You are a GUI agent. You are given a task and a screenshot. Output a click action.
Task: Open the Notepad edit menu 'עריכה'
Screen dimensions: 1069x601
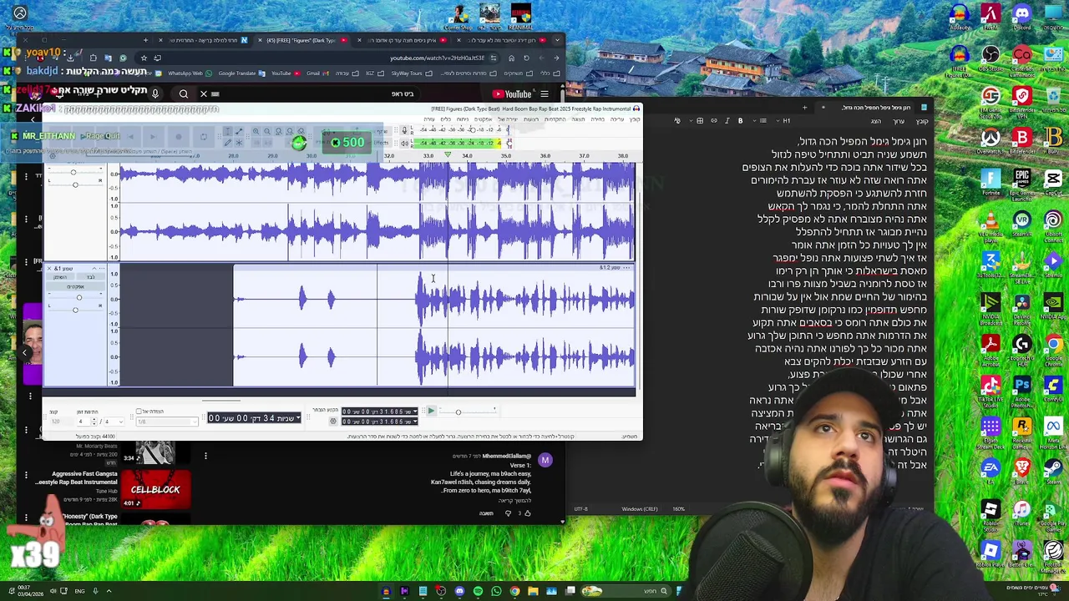[x=899, y=121]
